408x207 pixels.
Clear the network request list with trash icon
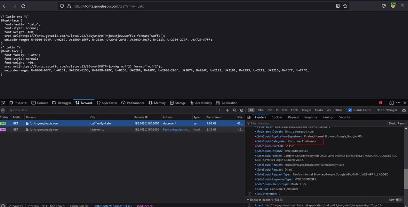[3, 110]
